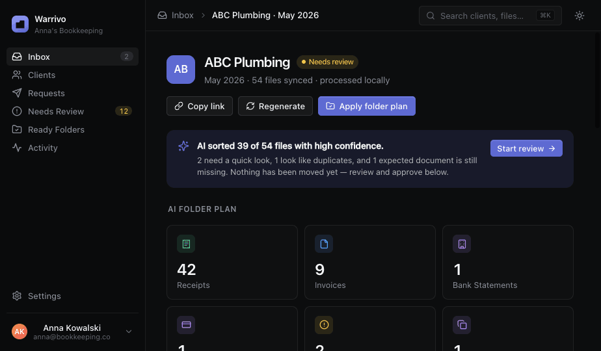Open the Invoices folder card

[x=370, y=262]
